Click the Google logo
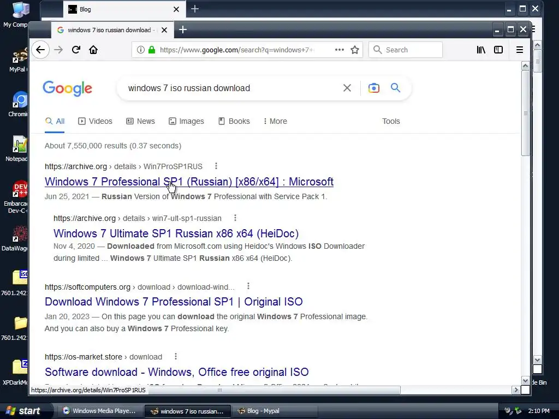This screenshot has width=559, height=419. click(x=67, y=88)
